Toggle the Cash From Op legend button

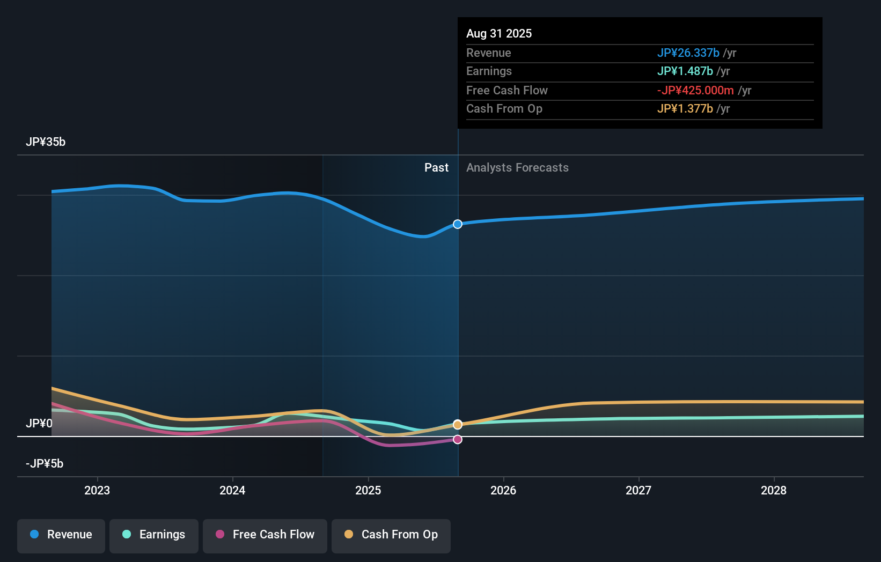coord(391,535)
